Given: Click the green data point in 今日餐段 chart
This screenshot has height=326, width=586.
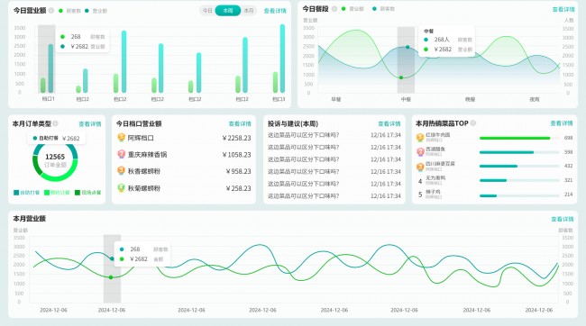Looking at the screenshot, I should [401, 77].
